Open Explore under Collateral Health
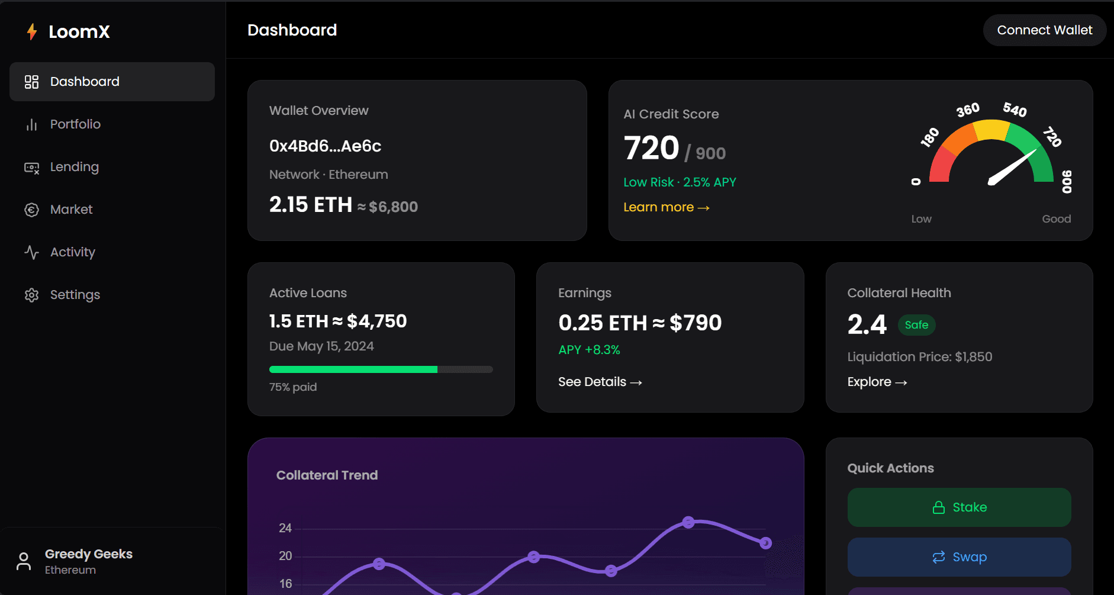This screenshot has height=595, width=1114. click(x=877, y=382)
